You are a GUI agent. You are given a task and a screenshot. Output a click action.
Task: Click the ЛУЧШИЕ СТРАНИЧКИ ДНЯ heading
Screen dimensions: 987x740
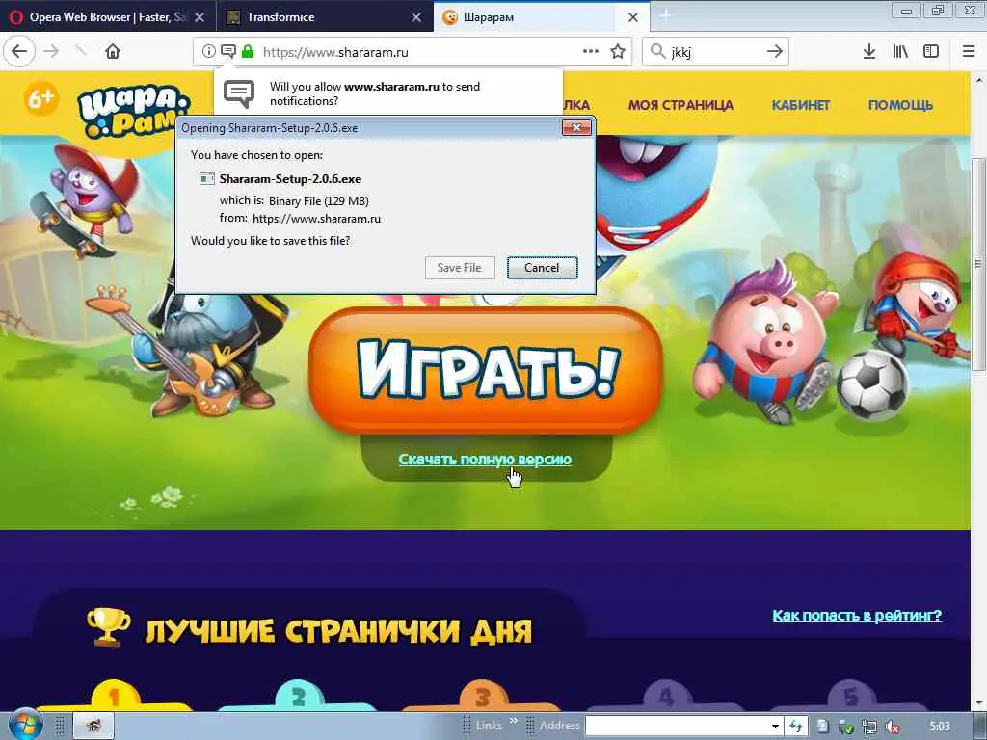[338, 631]
